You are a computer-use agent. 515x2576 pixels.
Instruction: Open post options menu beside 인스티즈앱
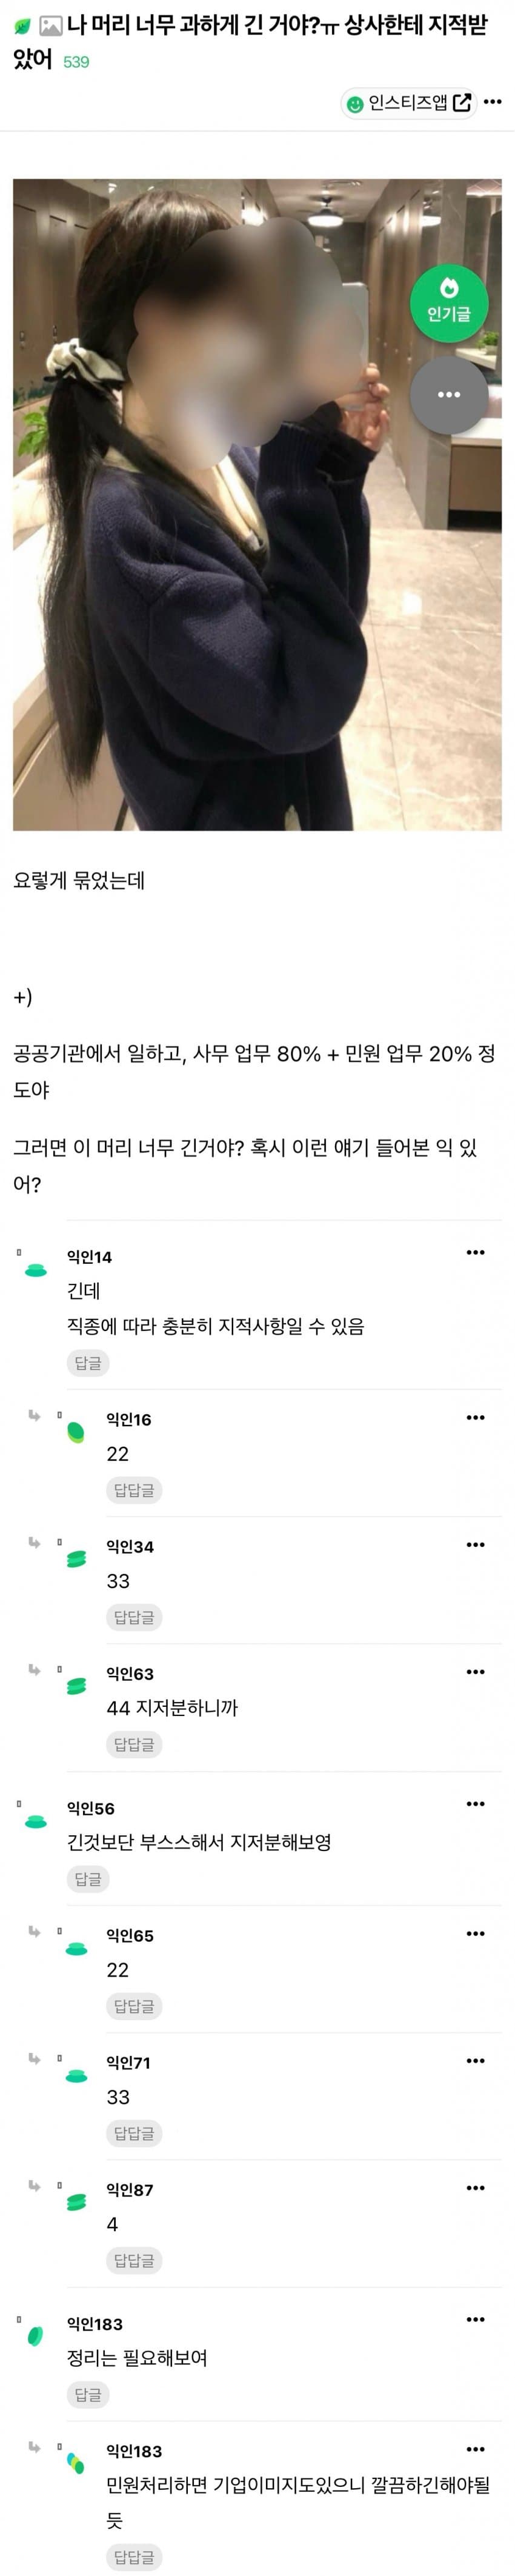tap(492, 102)
